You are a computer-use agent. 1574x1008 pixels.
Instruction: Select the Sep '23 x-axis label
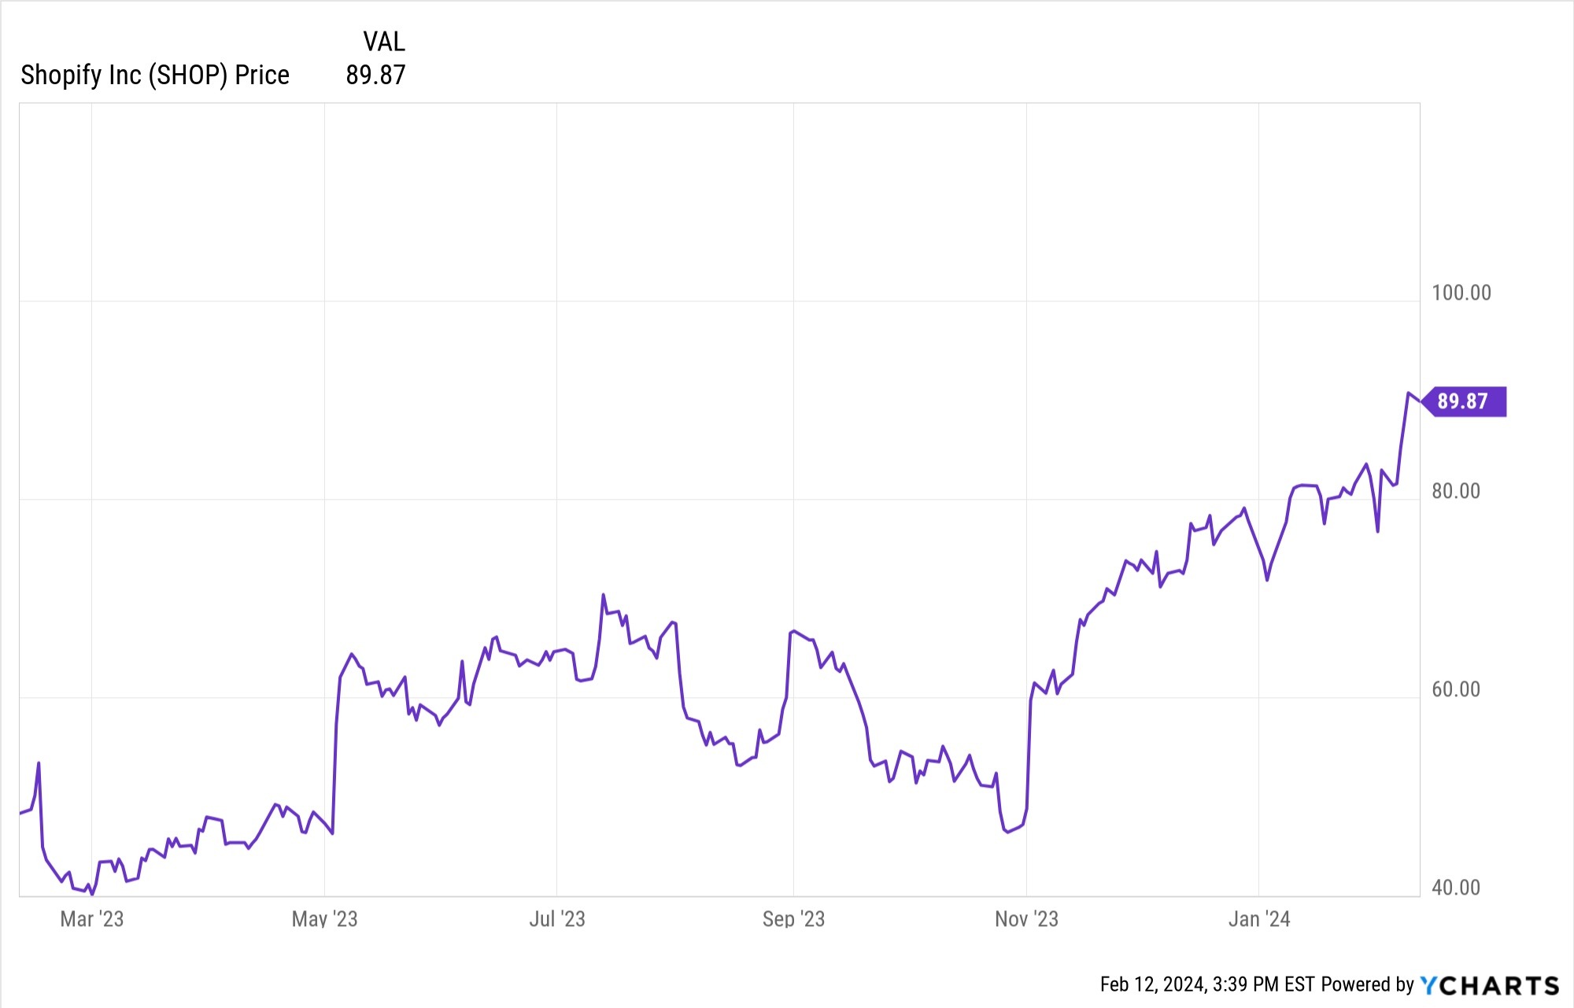pos(793,919)
